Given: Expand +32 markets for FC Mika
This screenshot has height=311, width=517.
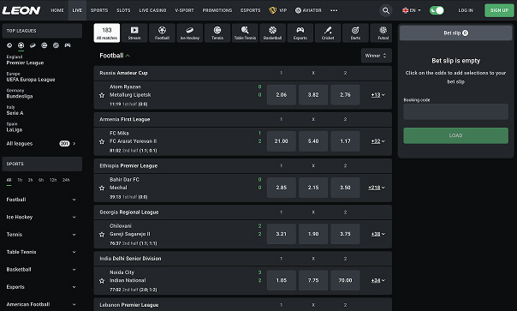Looking at the screenshot, I should point(377,141).
